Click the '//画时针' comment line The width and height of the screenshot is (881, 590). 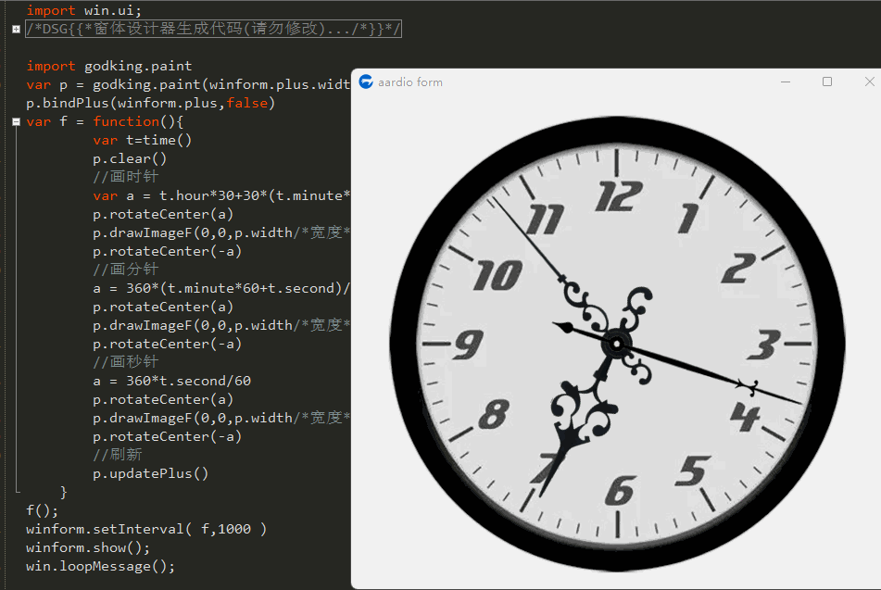pyautogui.click(x=126, y=177)
